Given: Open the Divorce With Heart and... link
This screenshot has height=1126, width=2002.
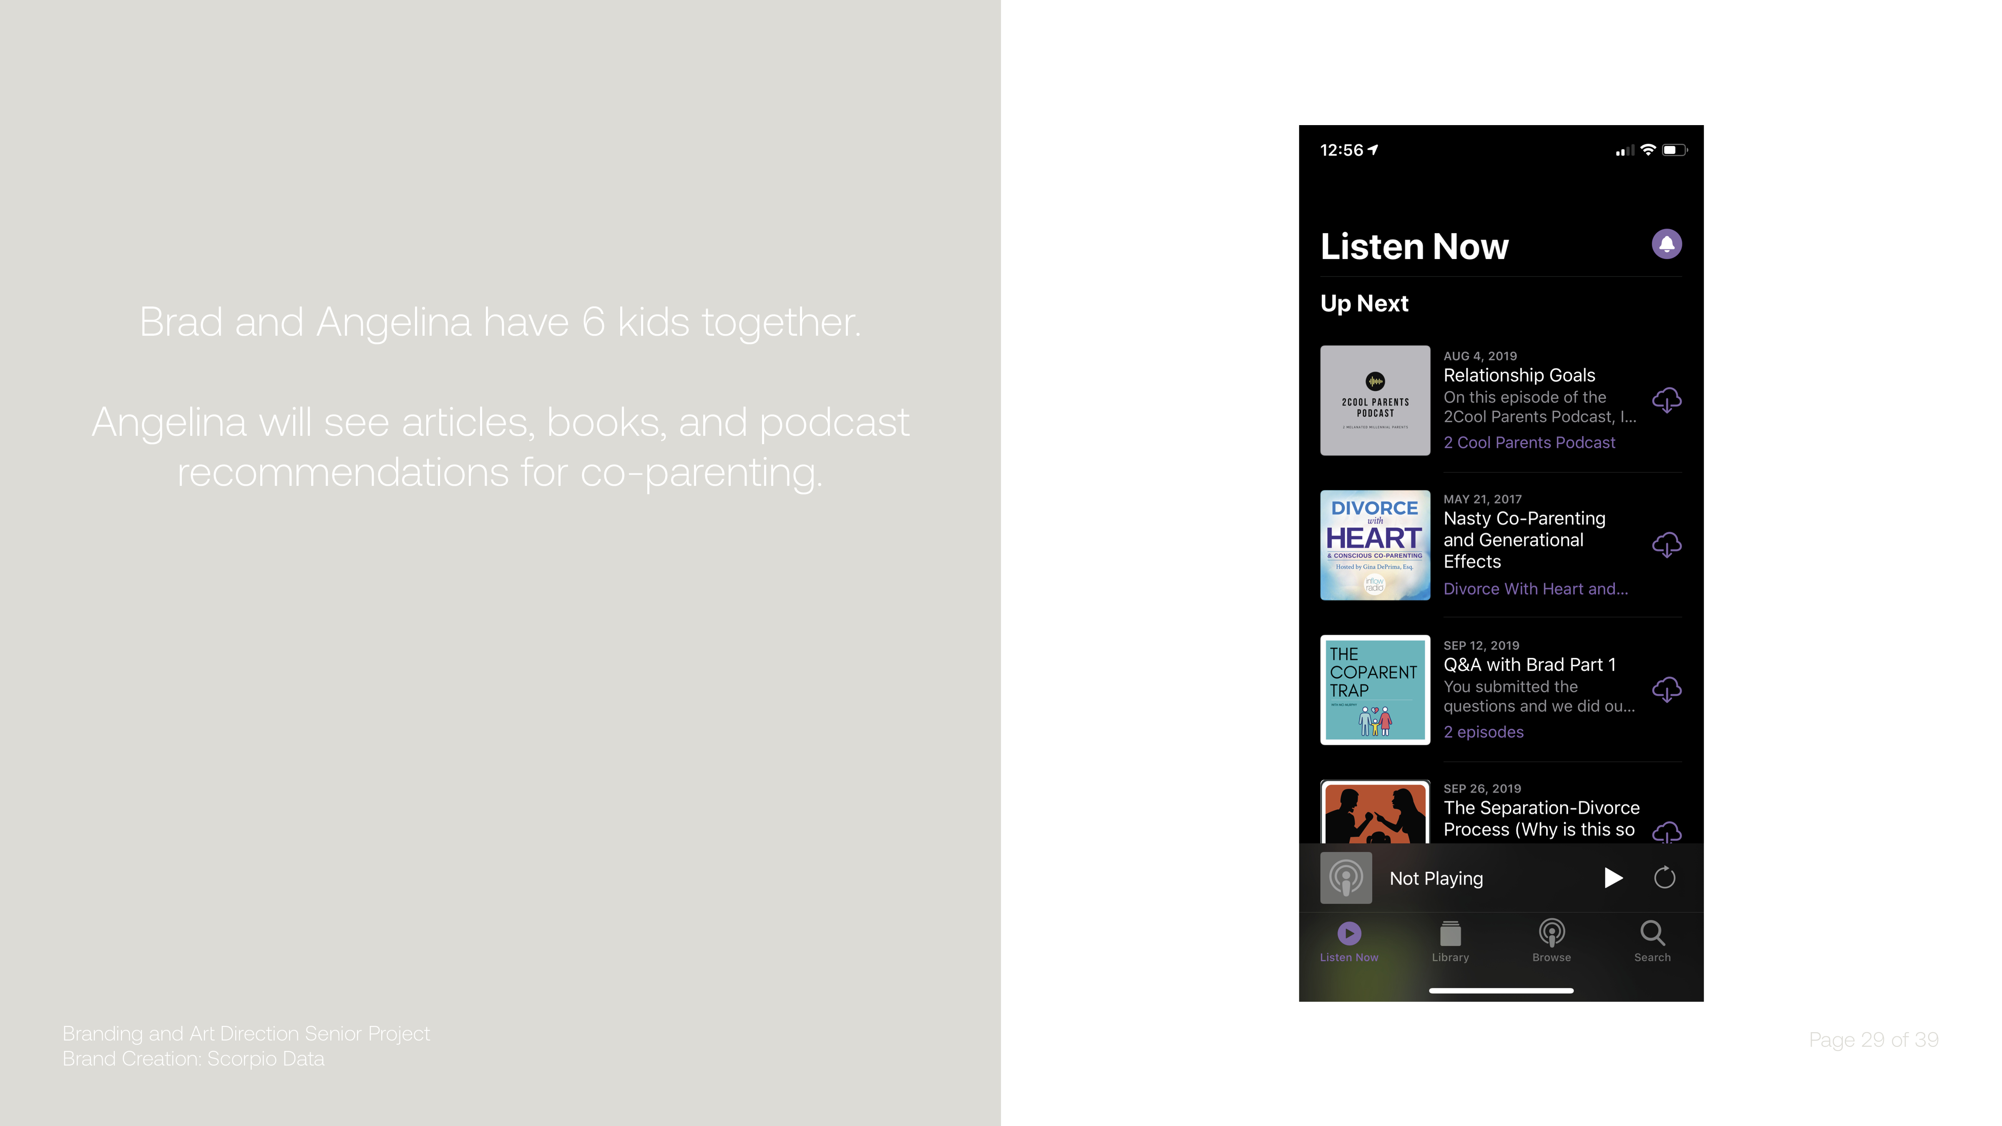Looking at the screenshot, I should point(1535,589).
